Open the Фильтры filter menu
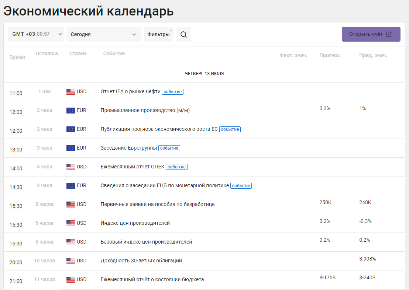This screenshot has width=409, height=290. [x=159, y=34]
